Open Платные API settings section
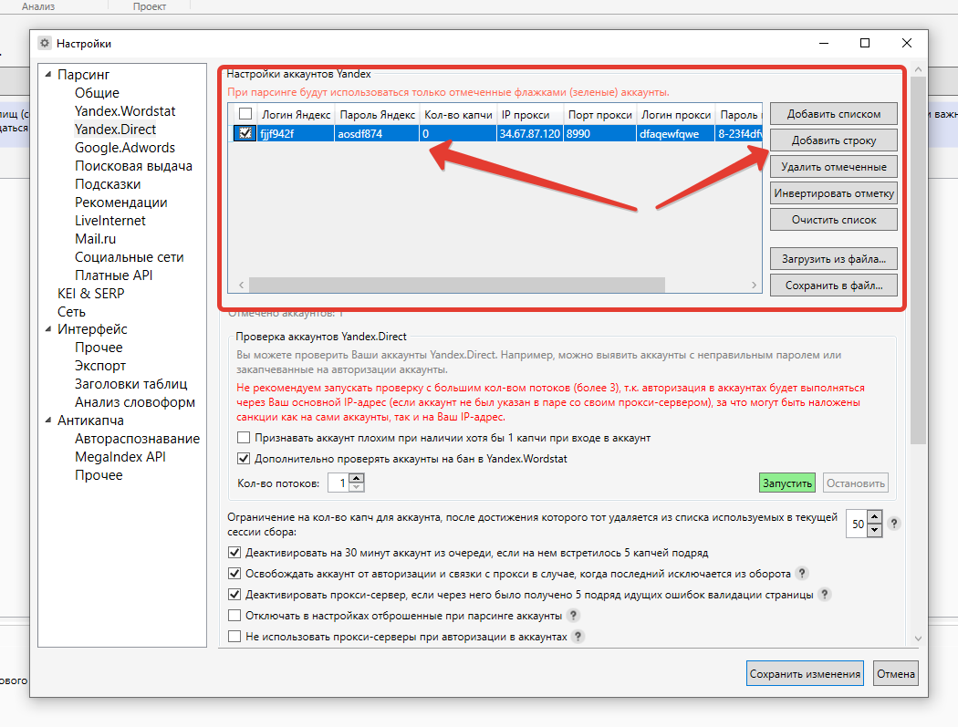The image size is (958, 727). [114, 275]
